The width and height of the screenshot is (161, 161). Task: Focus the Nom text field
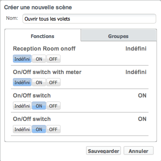[89, 19]
